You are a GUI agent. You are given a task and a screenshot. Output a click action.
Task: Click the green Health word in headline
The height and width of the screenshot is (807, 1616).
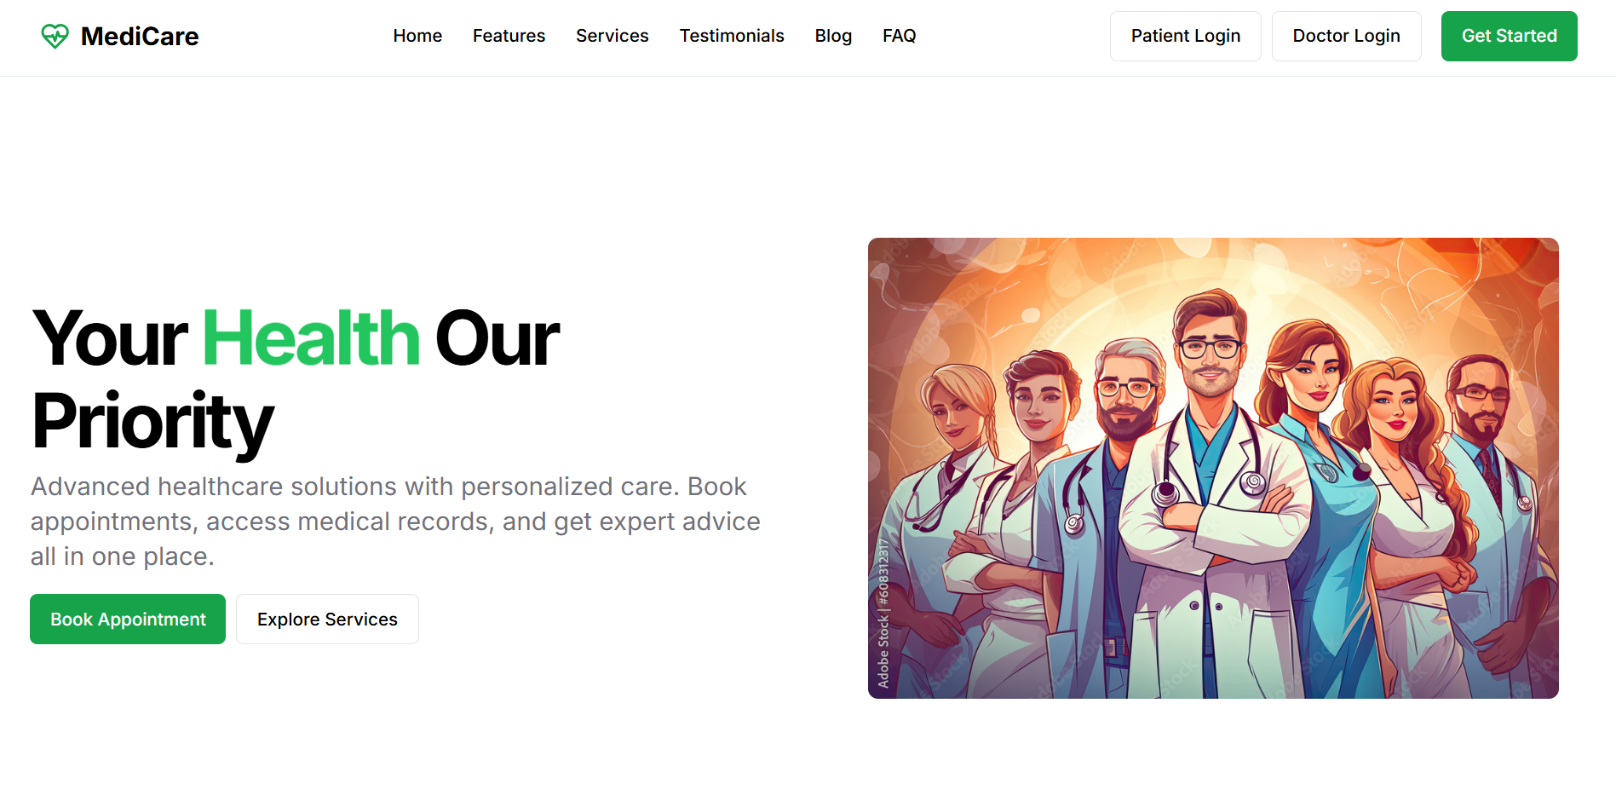[x=311, y=338]
